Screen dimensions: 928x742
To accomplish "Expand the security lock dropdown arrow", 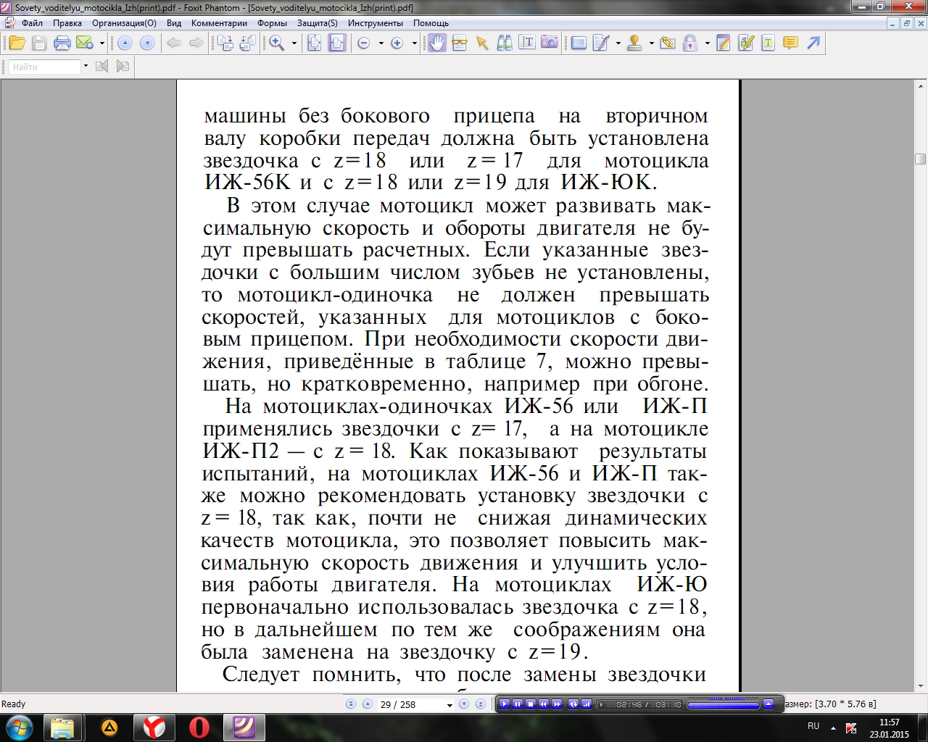I will click(x=707, y=43).
